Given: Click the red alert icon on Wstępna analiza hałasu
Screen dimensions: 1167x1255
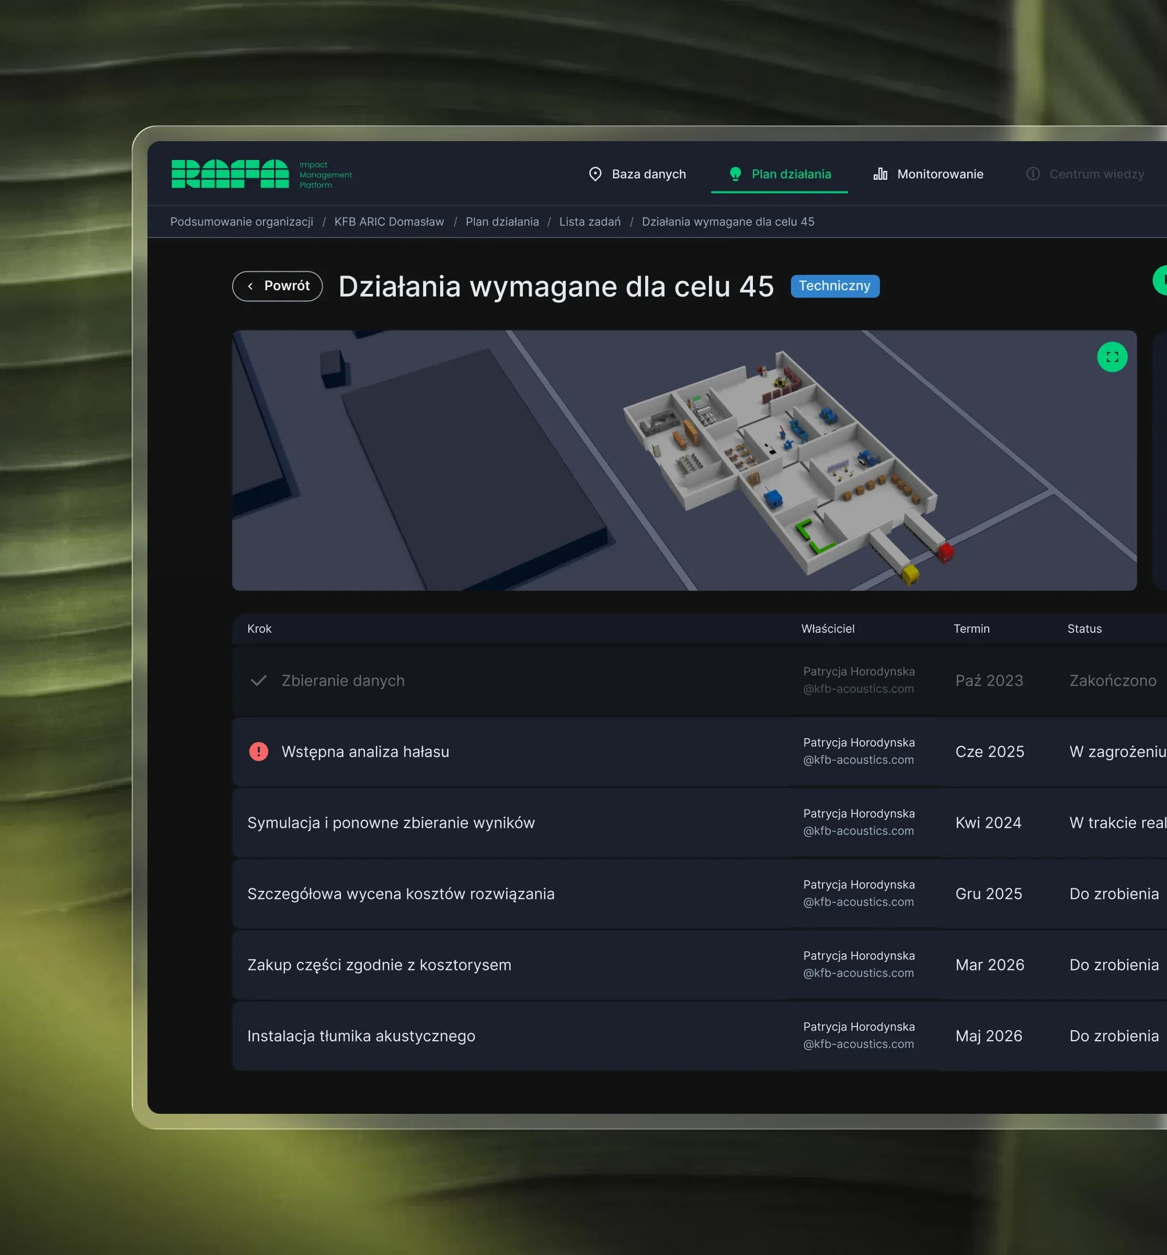Looking at the screenshot, I should pos(258,751).
